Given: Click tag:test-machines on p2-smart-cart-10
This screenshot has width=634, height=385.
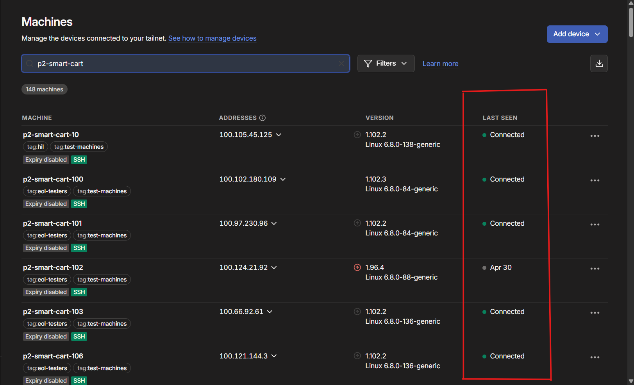Looking at the screenshot, I should tap(79, 147).
